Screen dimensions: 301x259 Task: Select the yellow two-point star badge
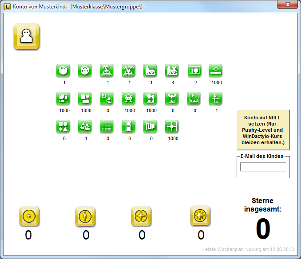(x=85, y=216)
